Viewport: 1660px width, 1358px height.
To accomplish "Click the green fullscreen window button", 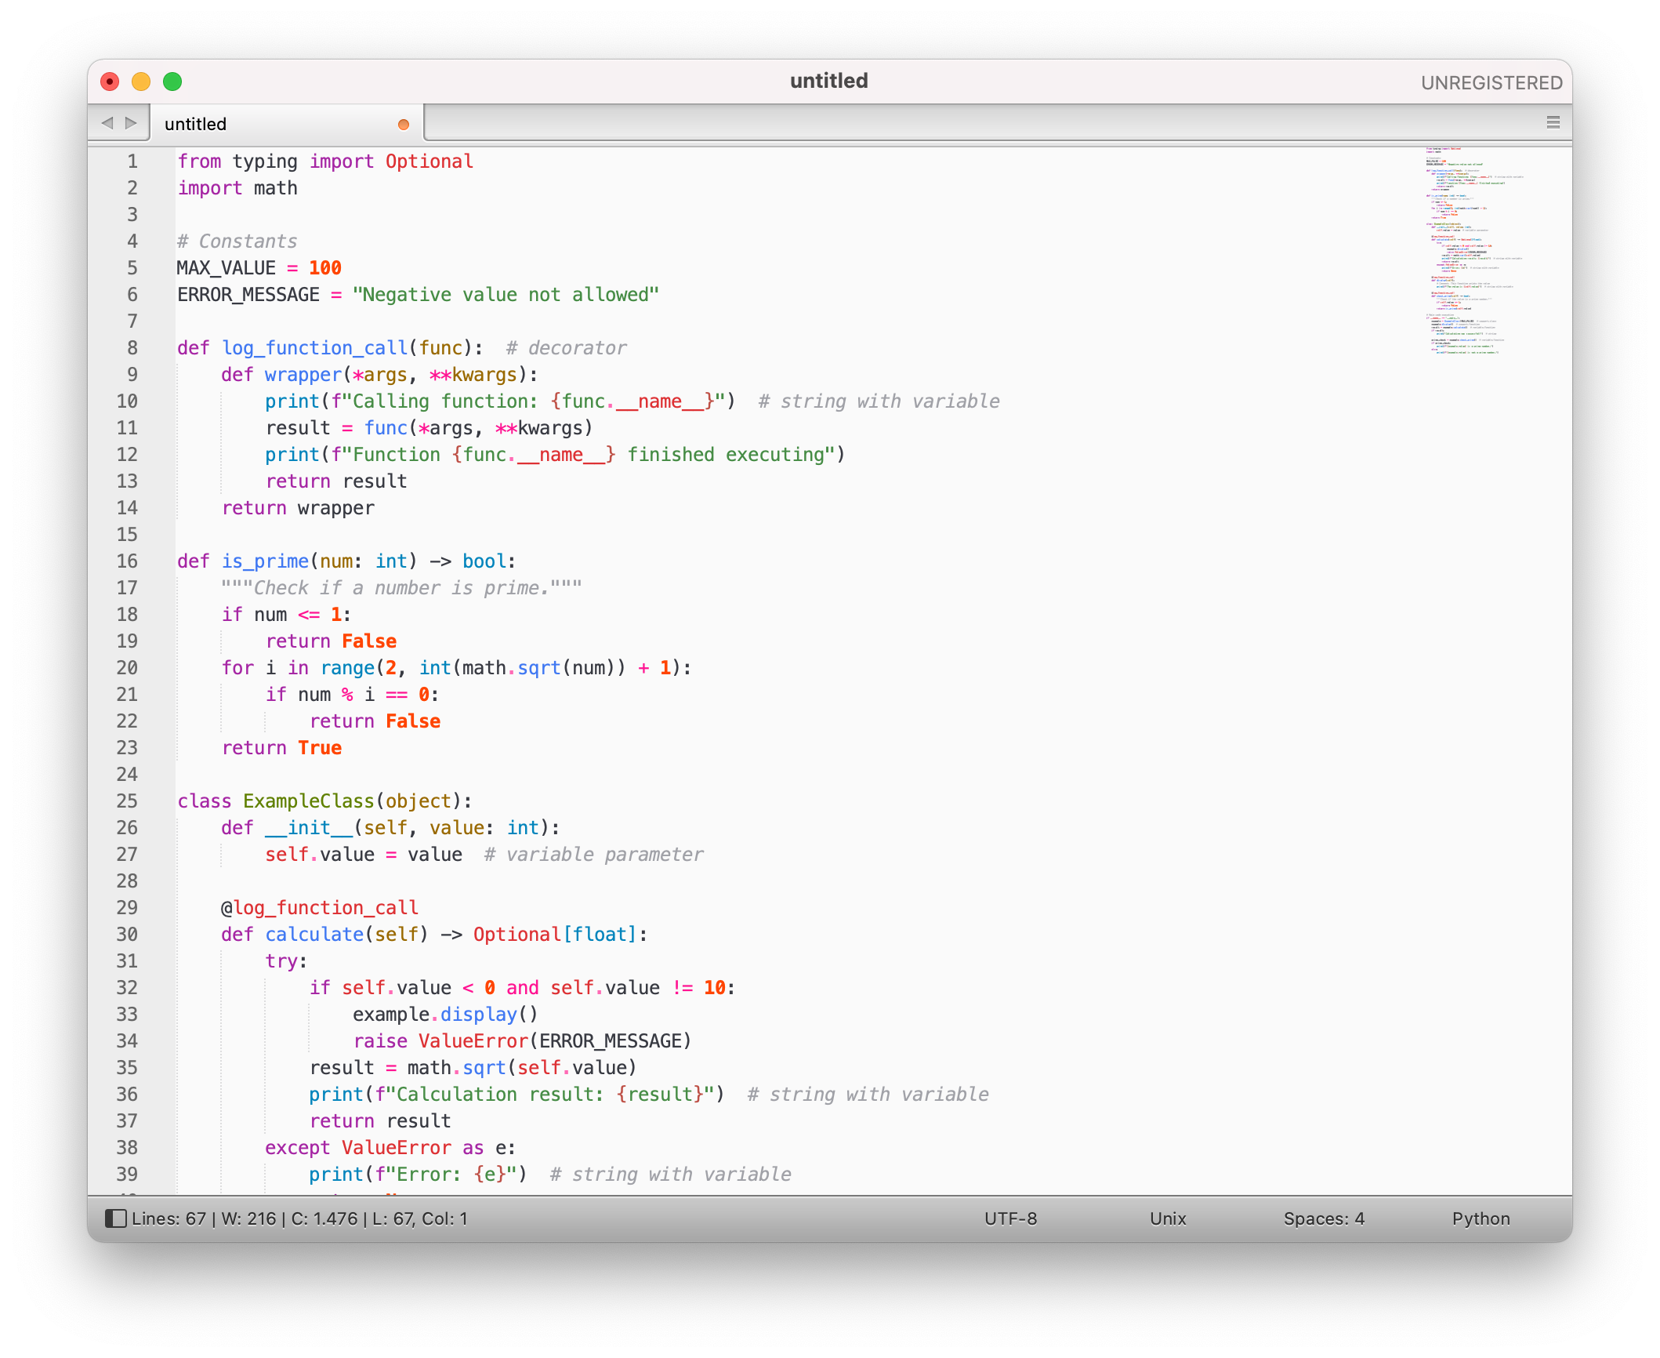I will [172, 82].
